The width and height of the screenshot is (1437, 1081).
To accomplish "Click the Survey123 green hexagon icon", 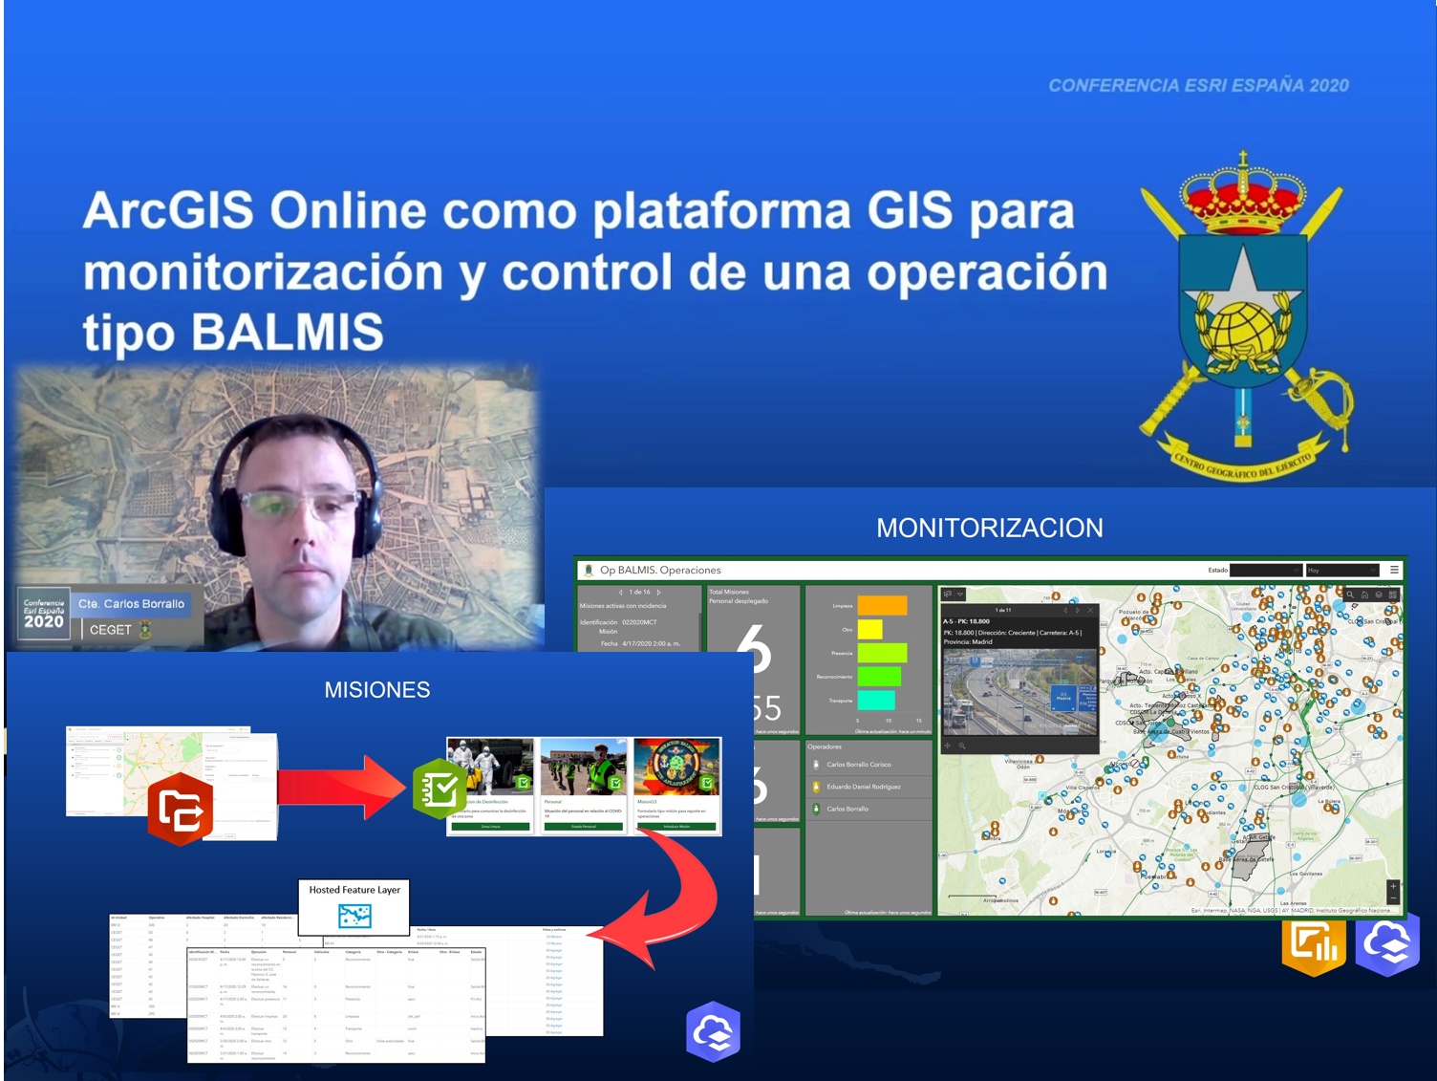I will pos(439,789).
